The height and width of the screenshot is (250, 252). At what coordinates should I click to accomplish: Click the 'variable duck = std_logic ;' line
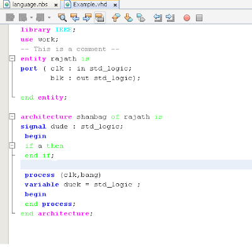click(x=83, y=185)
